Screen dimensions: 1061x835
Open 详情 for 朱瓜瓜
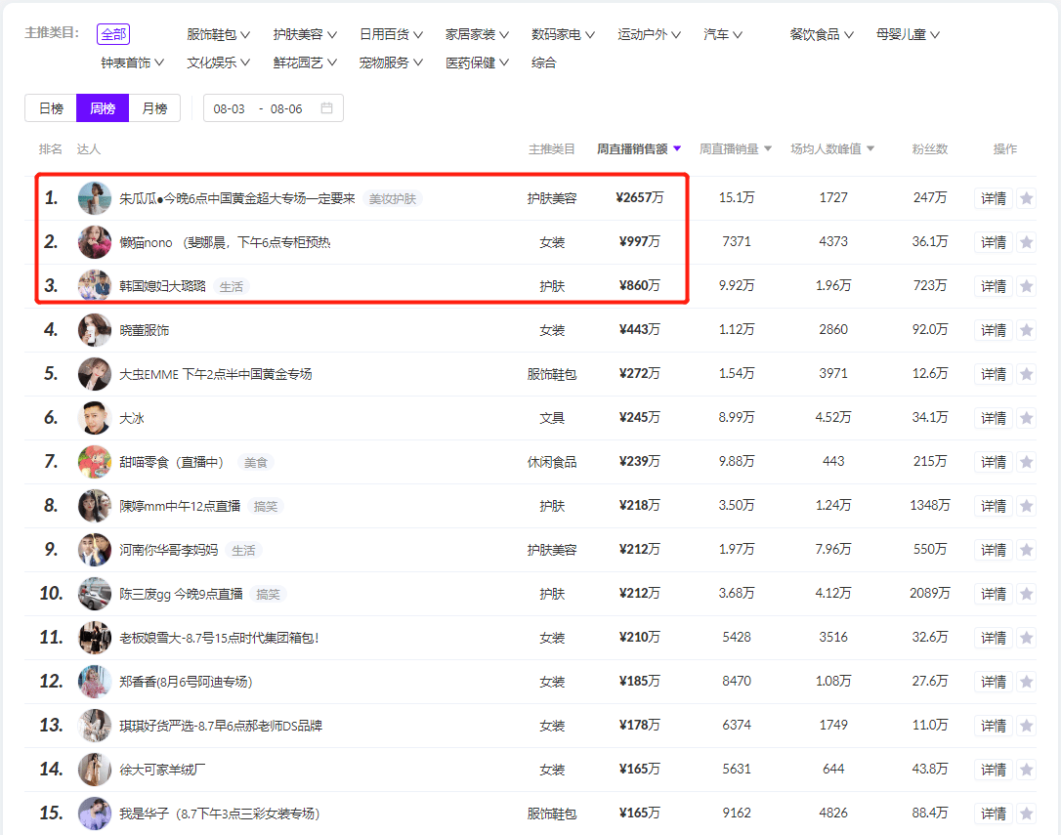(994, 198)
